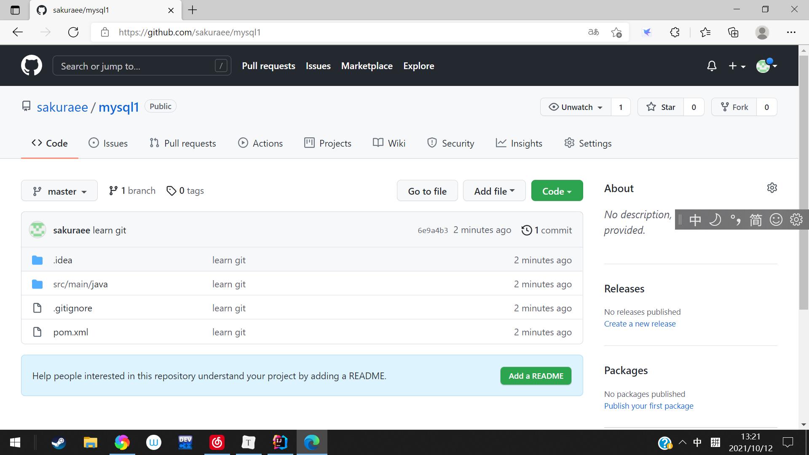
Task: Click the page vertical scrollbar
Action: click(803, 182)
